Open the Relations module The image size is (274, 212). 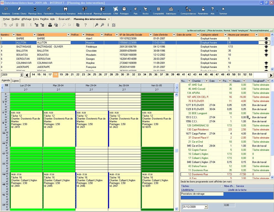click(6, 10)
